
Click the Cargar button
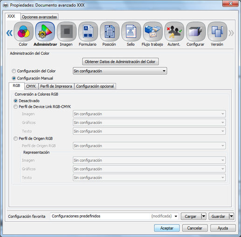click(191, 216)
